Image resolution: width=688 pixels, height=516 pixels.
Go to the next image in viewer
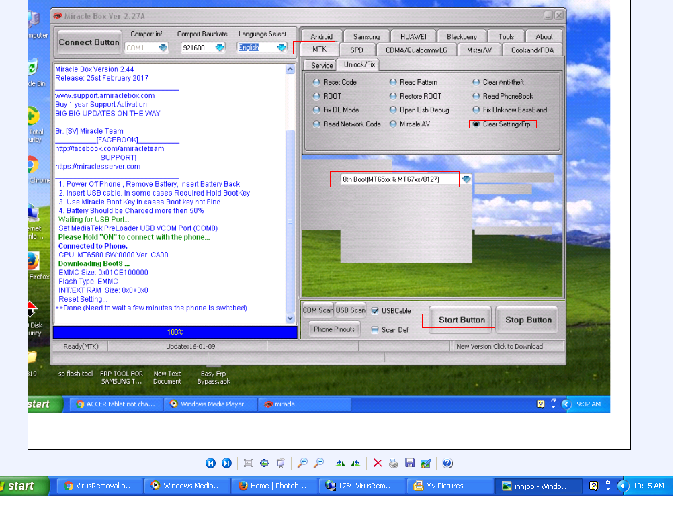click(x=226, y=463)
